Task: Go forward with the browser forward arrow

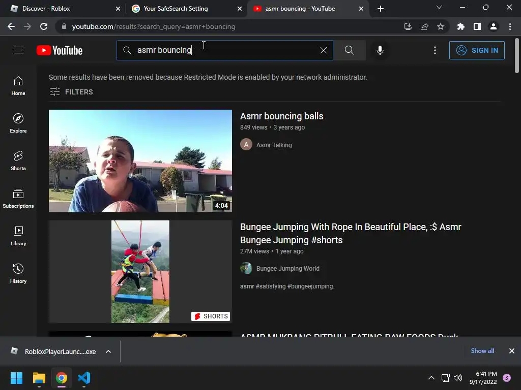Action: pos(27,26)
